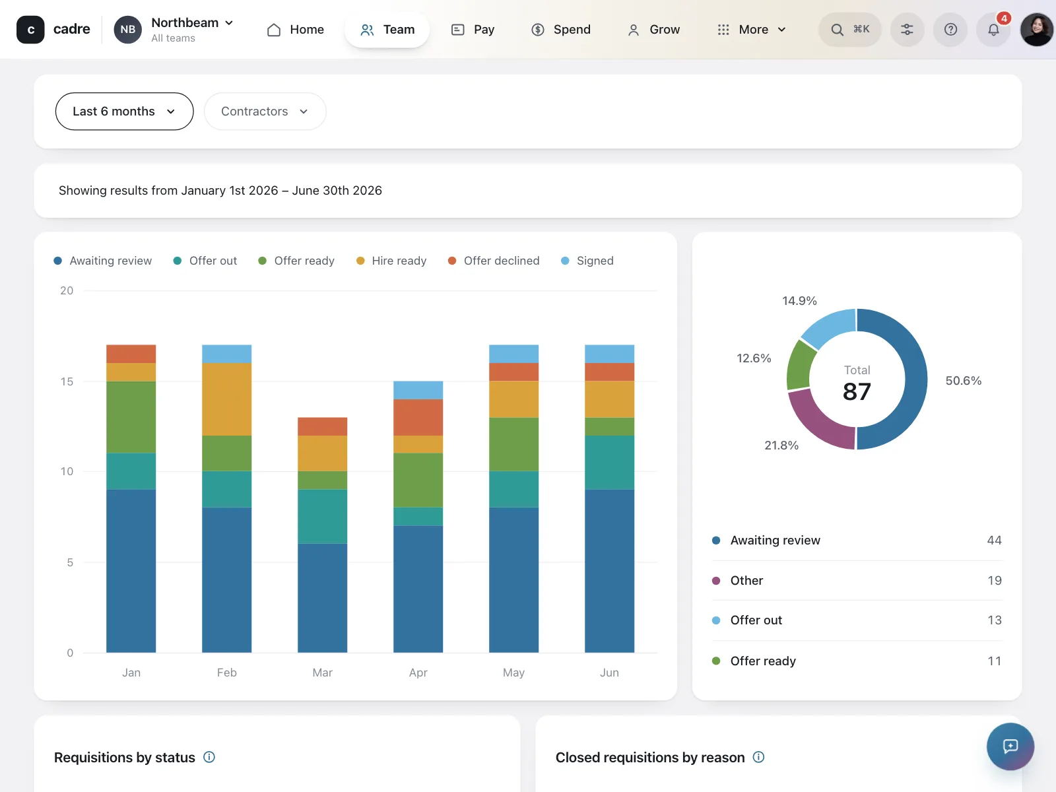This screenshot has width=1056, height=792.
Task: Select the Awaiting review row showing 44
Action: (857, 541)
